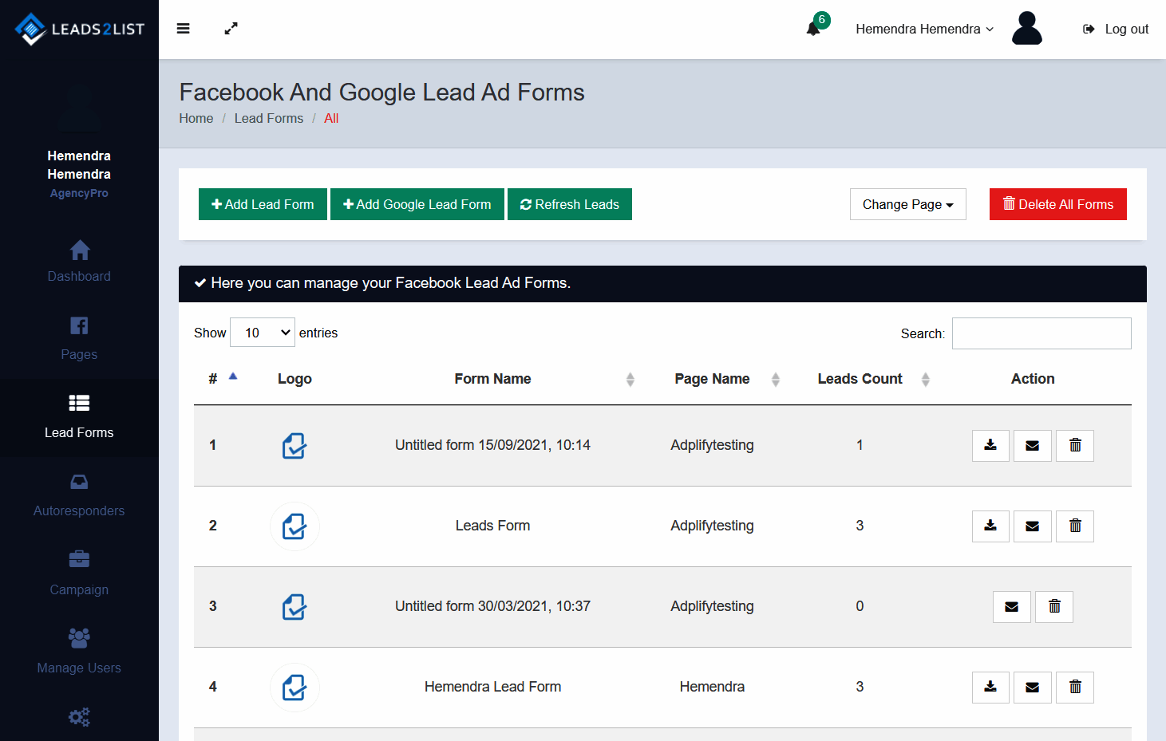Image resolution: width=1166 pixels, height=741 pixels.
Task: Expand Hemendra Hemendra user menu
Action: [x=924, y=29]
